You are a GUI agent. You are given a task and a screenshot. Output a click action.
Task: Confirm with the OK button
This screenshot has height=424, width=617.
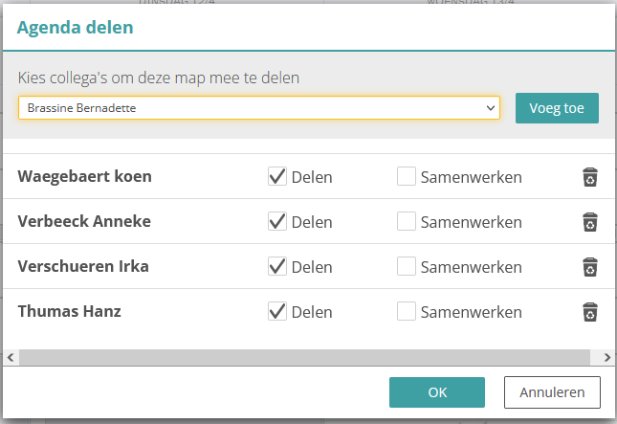(x=437, y=392)
